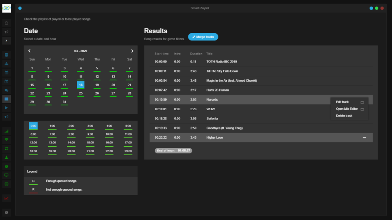392x220 pixels.
Task: Click the Merge tracks button
Action: coord(203,37)
